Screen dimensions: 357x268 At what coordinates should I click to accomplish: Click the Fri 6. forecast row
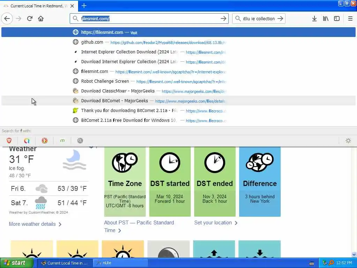pyautogui.click(x=49, y=188)
